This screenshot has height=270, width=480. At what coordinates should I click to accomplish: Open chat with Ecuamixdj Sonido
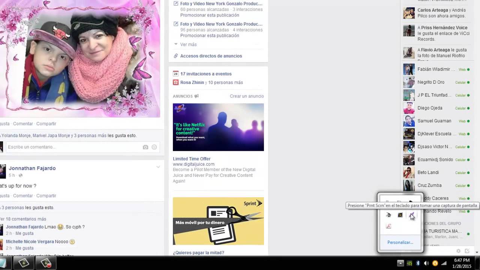(x=436, y=160)
